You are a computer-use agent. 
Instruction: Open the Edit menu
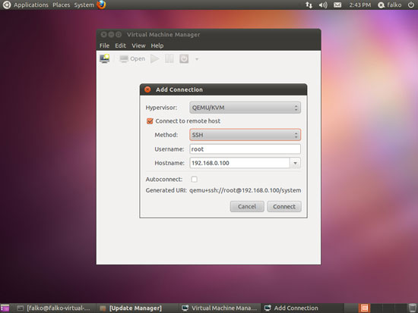[120, 45]
